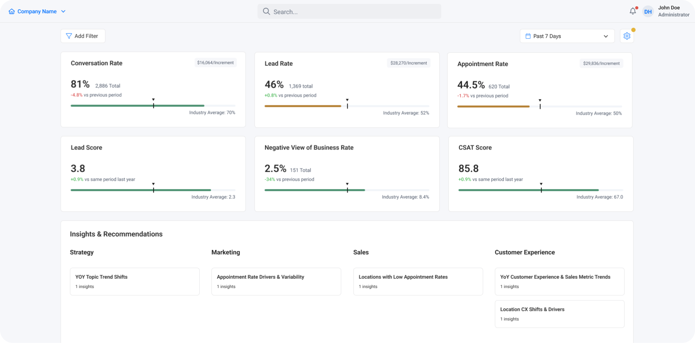
Task: Click the Add Filter button
Action: (83, 36)
